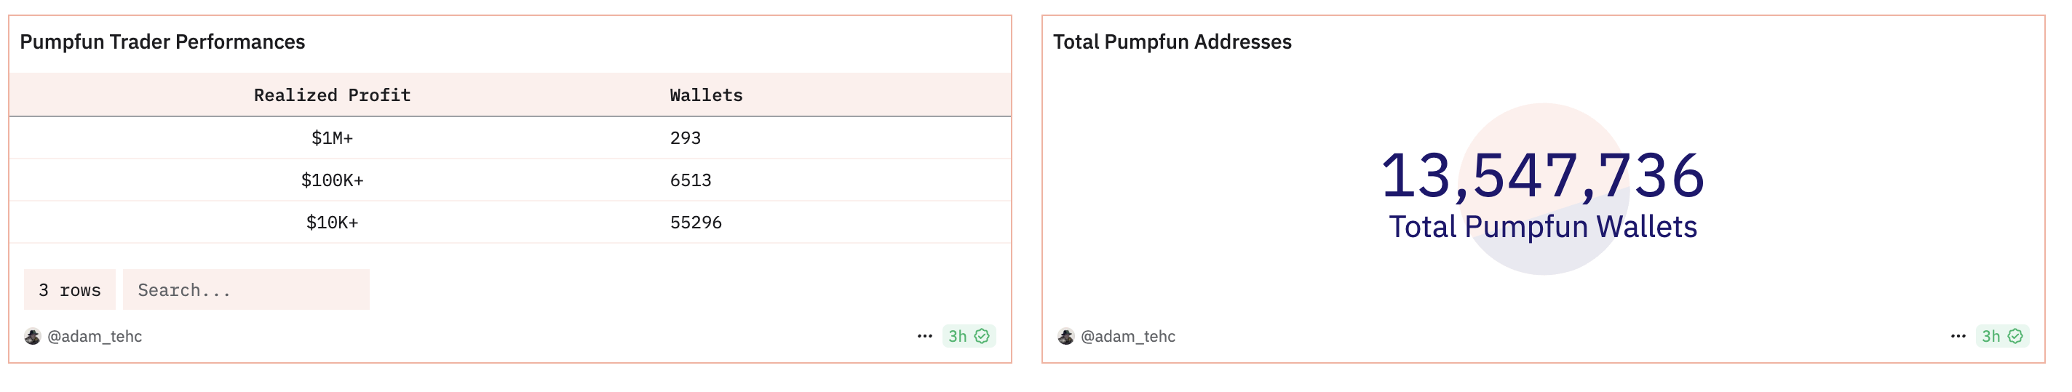2072x392 pixels.
Task: Click the Total Pumpfun Addresses title
Action: 1172,41
